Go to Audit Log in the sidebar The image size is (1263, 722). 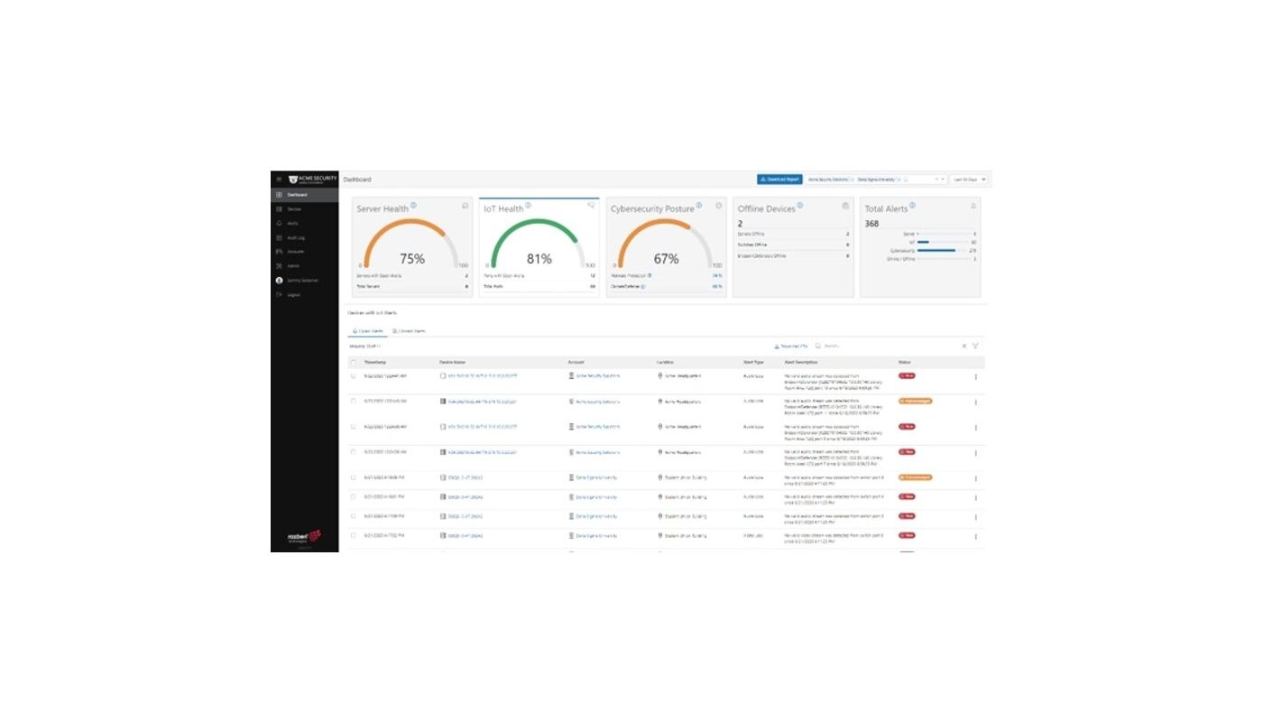pos(295,237)
